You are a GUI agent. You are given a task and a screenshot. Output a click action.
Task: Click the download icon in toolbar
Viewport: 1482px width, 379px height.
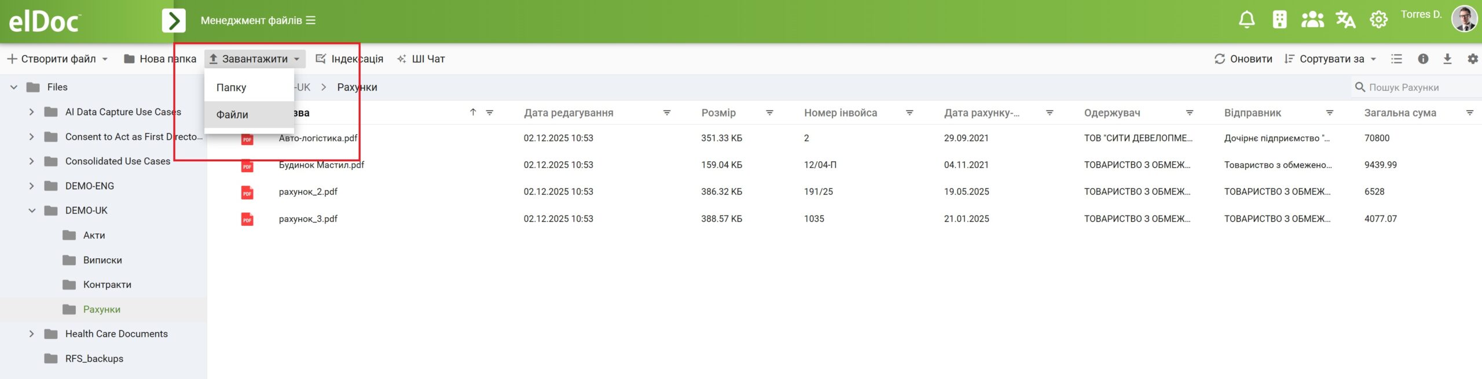[x=1447, y=59]
